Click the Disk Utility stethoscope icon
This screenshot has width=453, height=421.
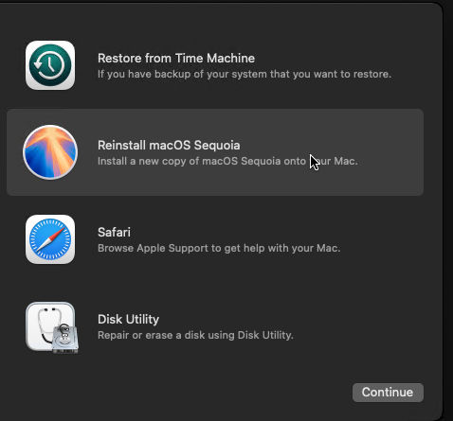(52, 327)
